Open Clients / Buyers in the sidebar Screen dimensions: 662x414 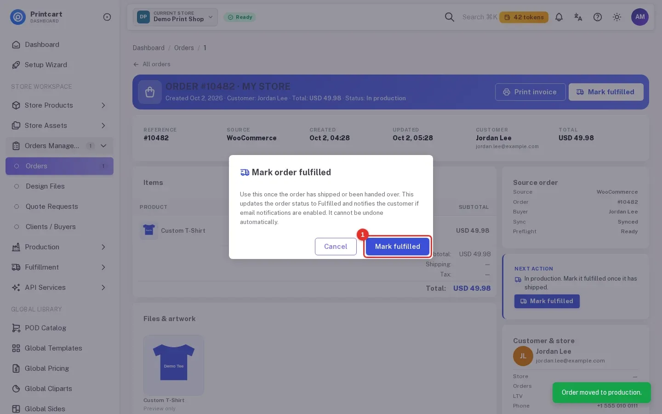pyautogui.click(x=60, y=227)
